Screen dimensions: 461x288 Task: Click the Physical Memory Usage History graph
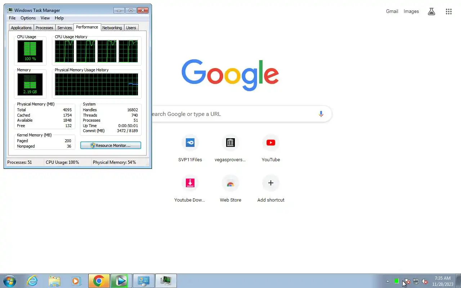97,84
